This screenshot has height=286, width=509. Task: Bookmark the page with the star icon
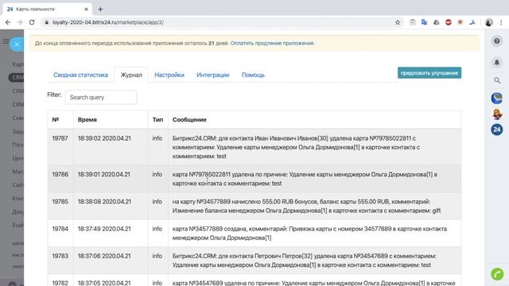point(398,22)
